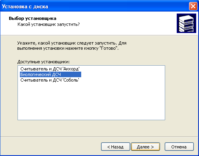
Task: Click the stacked disks wizard icon
Action: [x=186, y=23]
